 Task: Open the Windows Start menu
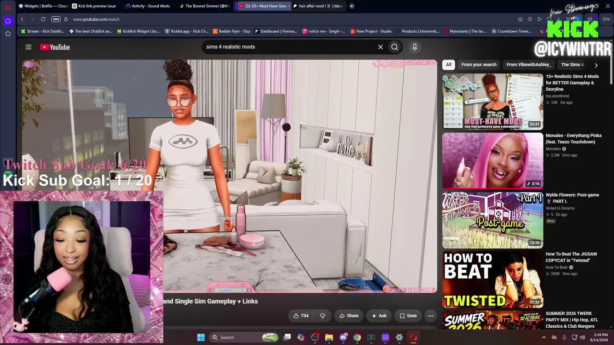click(x=201, y=337)
